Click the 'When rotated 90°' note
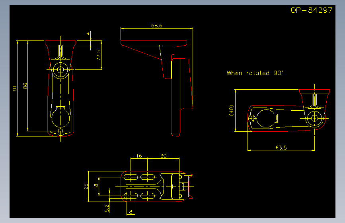This screenshot has height=223, width=345. coord(255,73)
